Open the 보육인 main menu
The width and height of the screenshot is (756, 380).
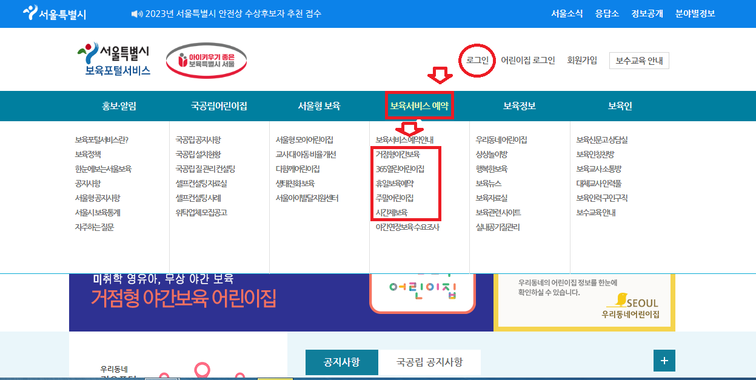pyautogui.click(x=620, y=106)
